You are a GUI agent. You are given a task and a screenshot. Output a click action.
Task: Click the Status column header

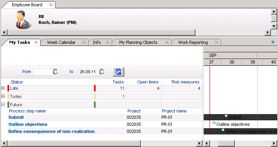coord(17,82)
